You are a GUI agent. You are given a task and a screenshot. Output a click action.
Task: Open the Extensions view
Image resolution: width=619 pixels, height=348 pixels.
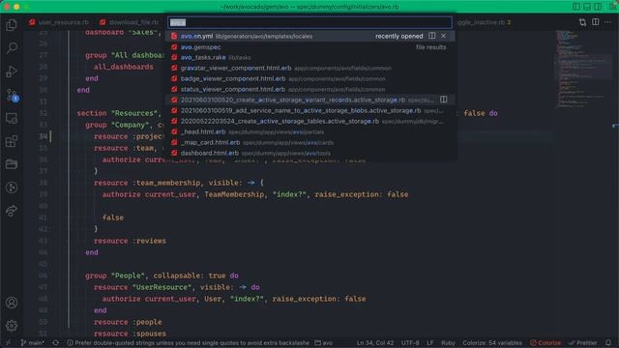point(12,141)
